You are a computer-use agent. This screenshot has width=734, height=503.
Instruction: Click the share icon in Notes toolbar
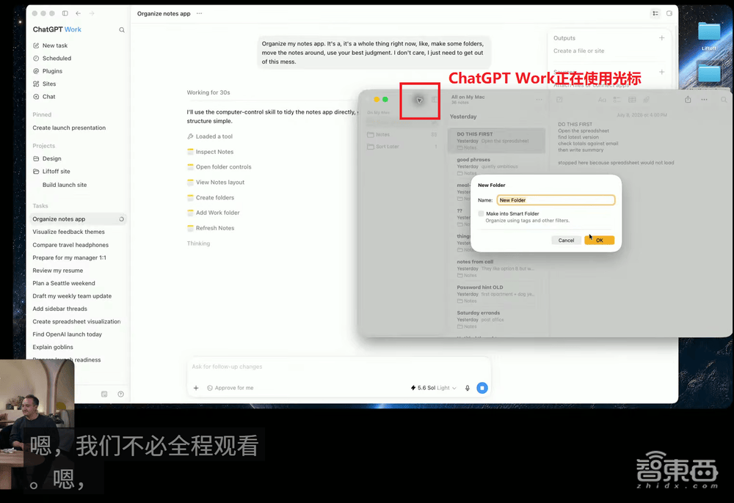(688, 100)
